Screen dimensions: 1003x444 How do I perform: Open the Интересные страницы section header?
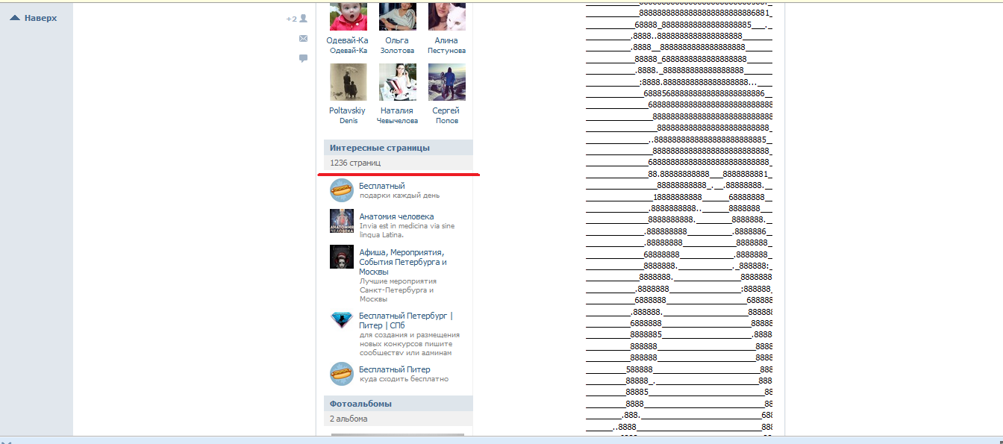pos(380,148)
